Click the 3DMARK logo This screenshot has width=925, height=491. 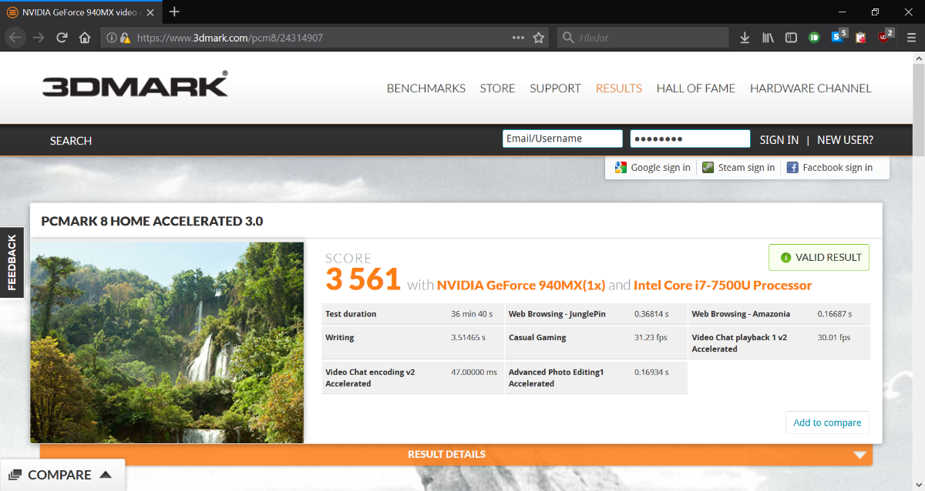tap(135, 85)
